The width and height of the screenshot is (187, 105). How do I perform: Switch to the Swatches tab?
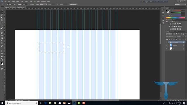tap(172, 8)
